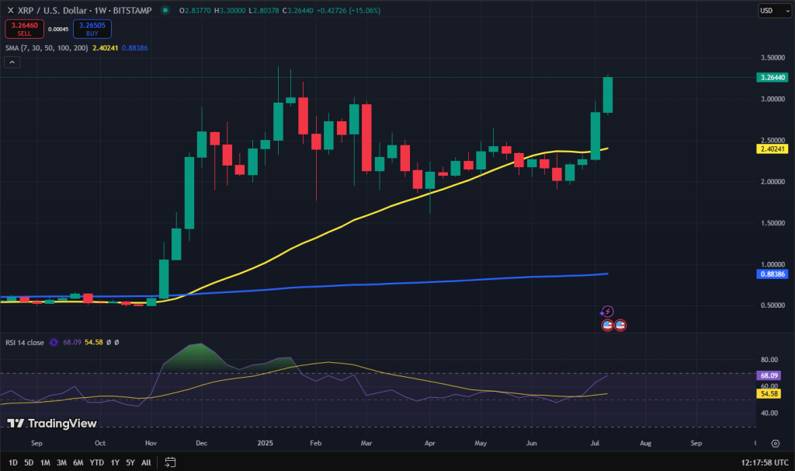
Task: Click the 2025 label on time axis
Action: pos(266,443)
